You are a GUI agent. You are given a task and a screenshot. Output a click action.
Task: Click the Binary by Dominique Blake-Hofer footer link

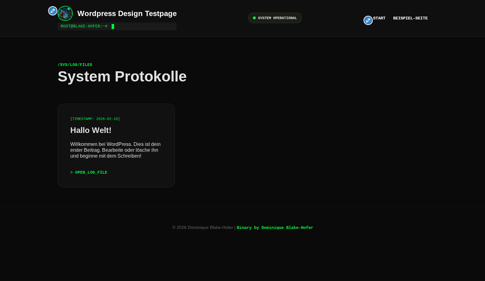pyautogui.click(x=275, y=228)
